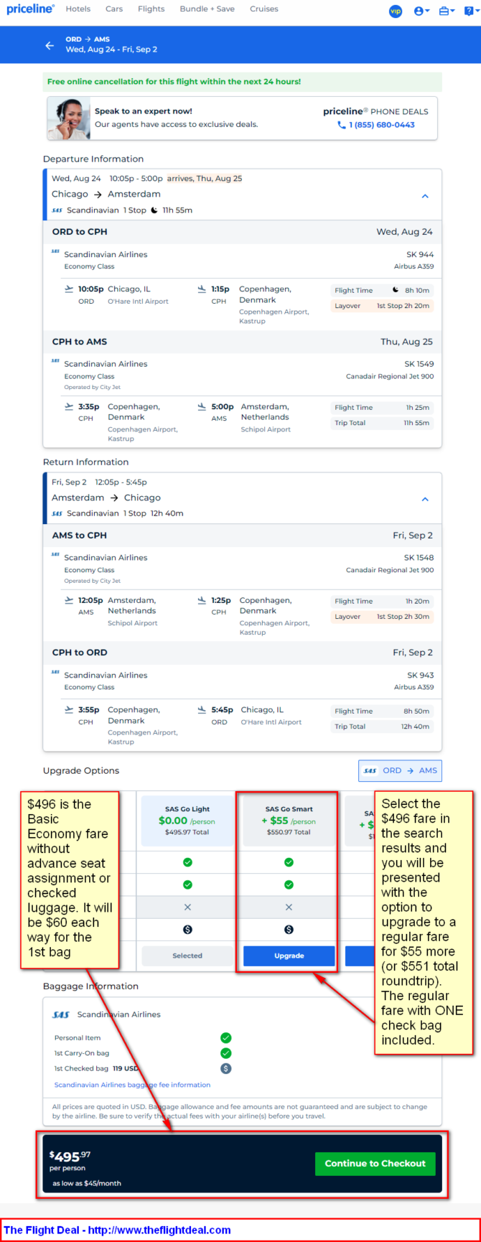The image size is (481, 1242).
Task: Click the overnight moon icon in departure summary
Action: 154,210
